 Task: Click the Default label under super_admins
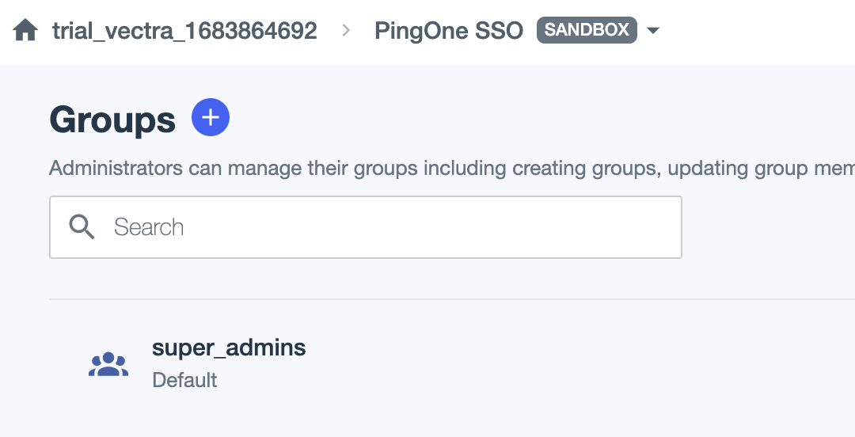pyautogui.click(x=184, y=380)
